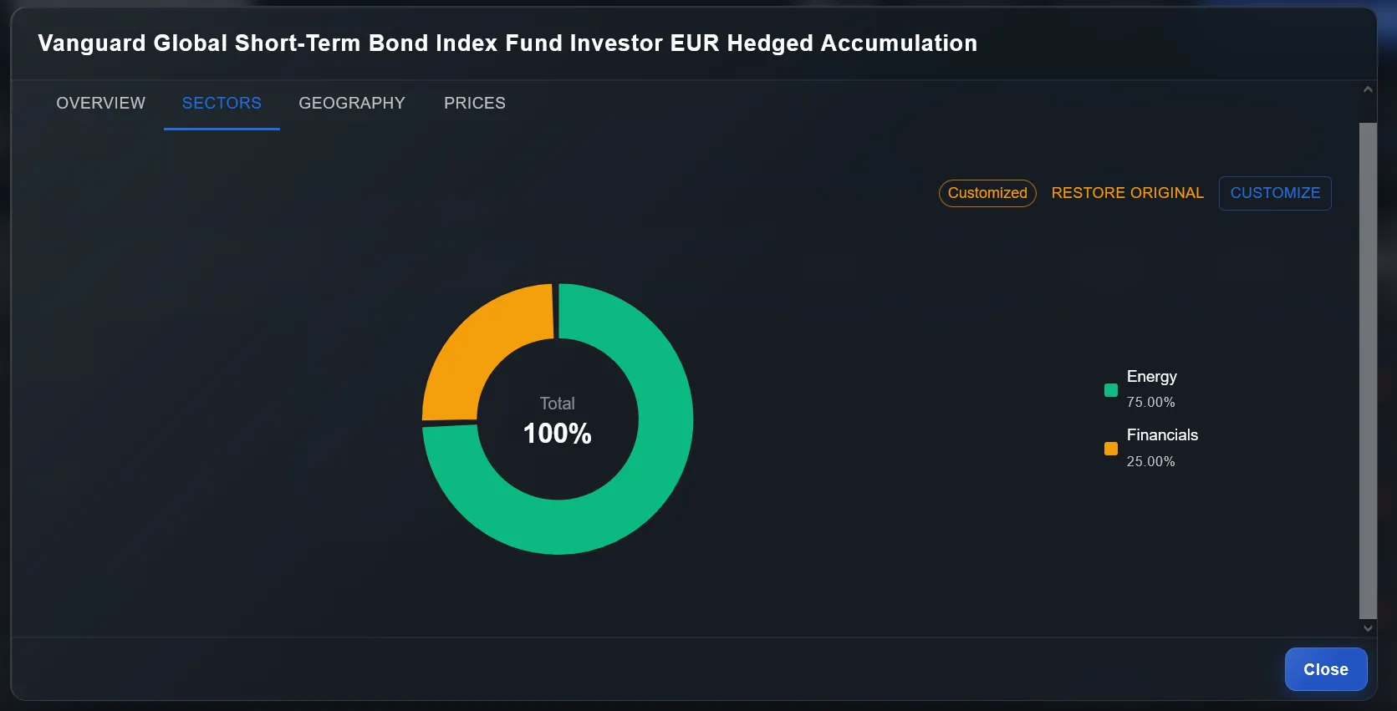Image resolution: width=1397 pixels, height=711 pixels.
Task: Click RESTORE ORIGINAL to reset the chart
Action: (1126, 193)
